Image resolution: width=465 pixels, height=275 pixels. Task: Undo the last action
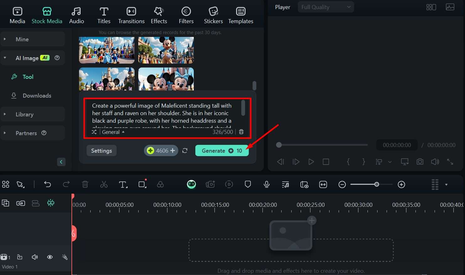coord(47,184)
